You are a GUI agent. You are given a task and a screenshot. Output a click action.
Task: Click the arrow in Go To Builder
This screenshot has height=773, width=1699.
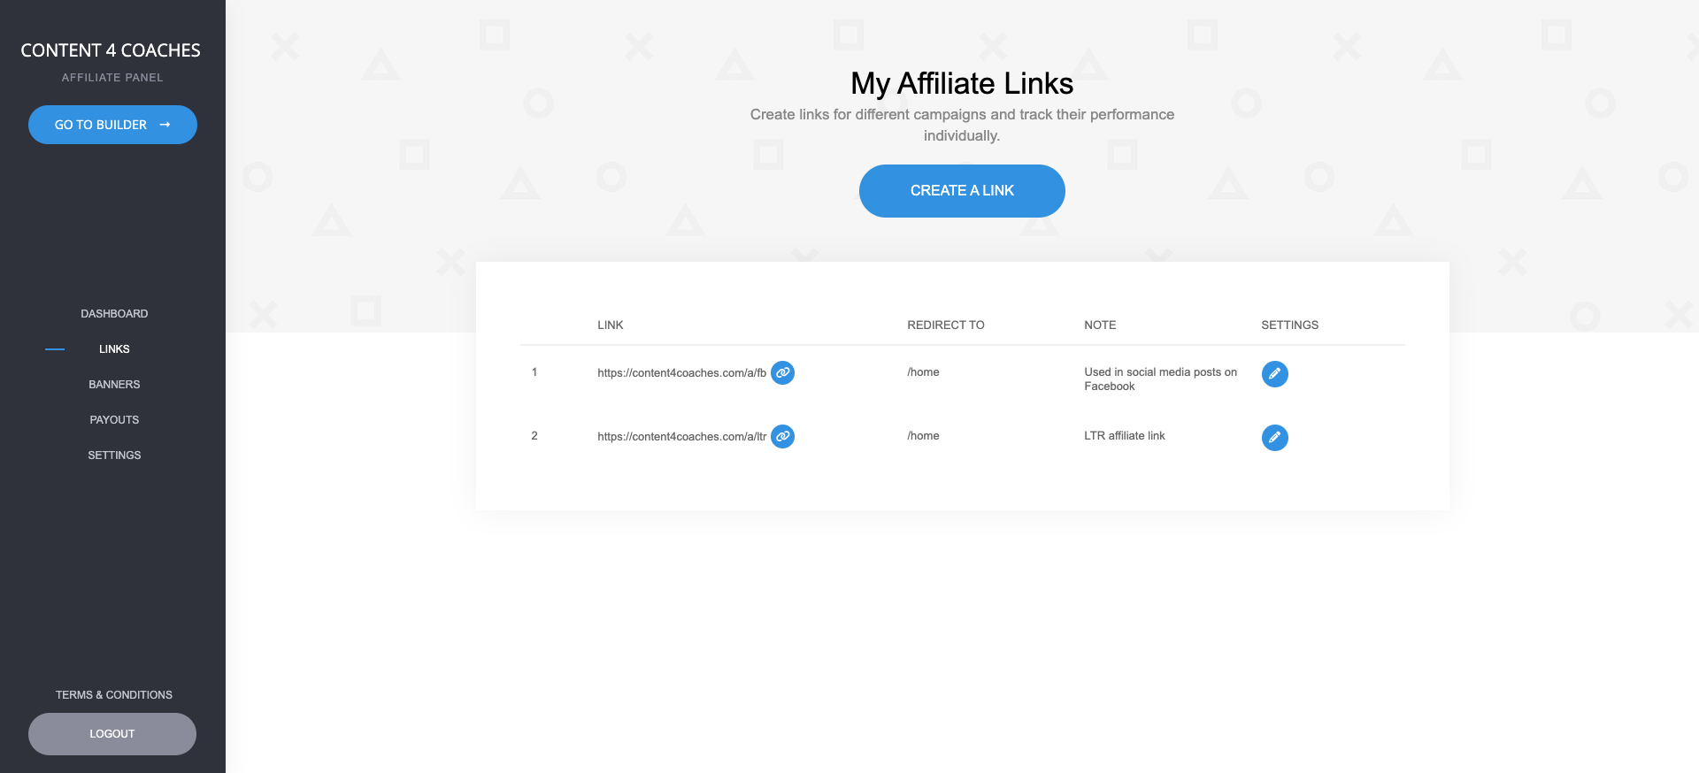click(x=165, y=125)
